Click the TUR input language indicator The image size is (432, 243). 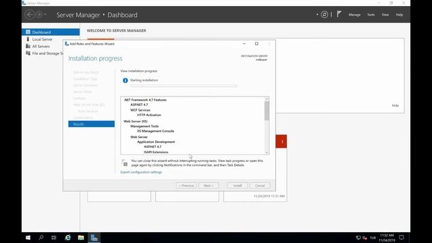373,238
